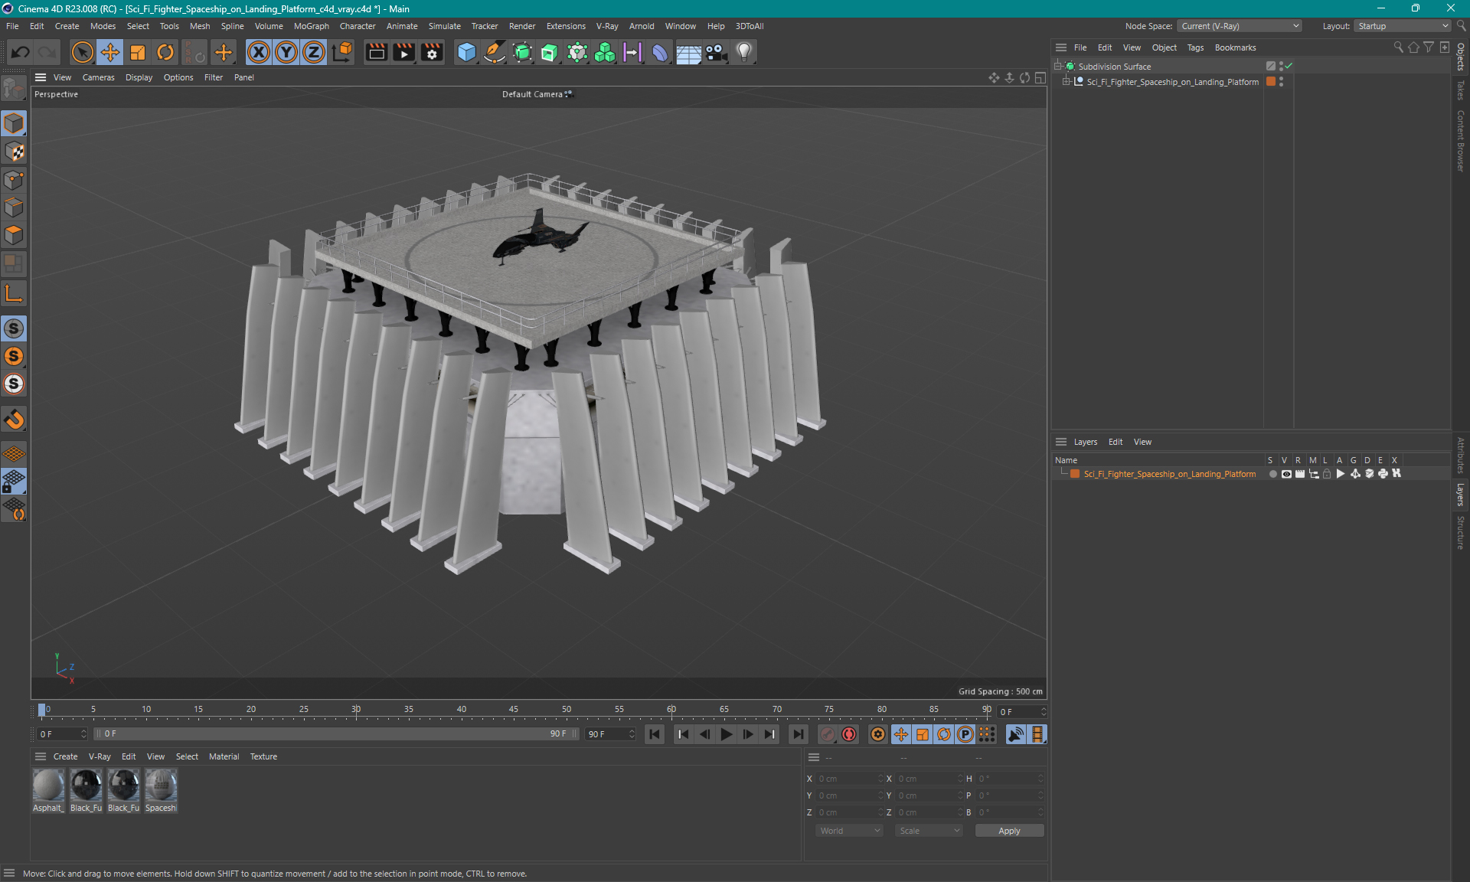1470x882 pixels.
Task: Open viewport Cameras menu
Action: (98, 77)
